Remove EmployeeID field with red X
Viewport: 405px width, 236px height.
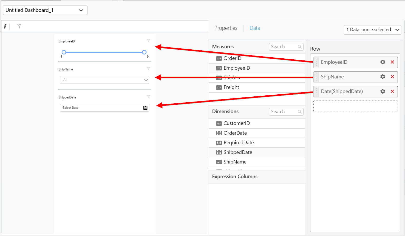392,62
